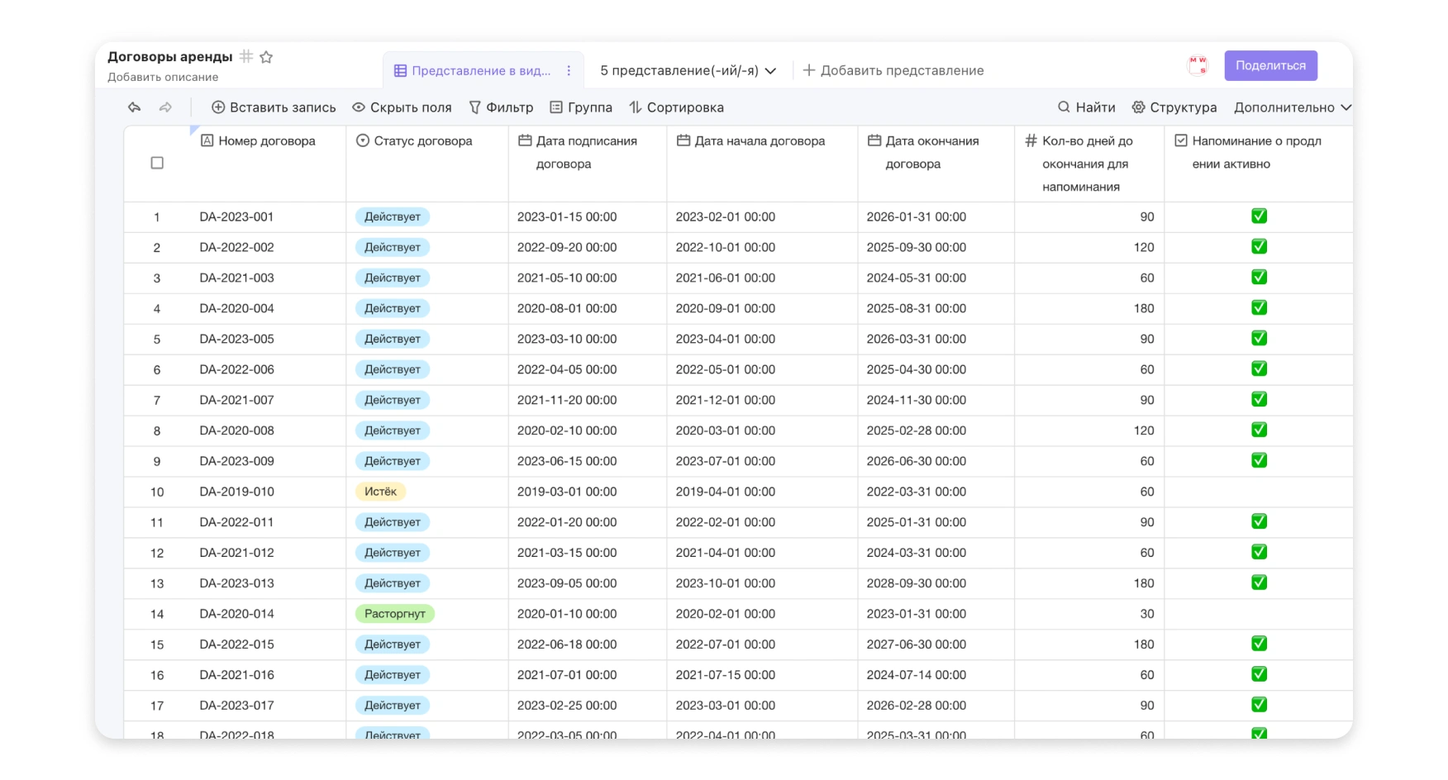Open view options three-dot menu
Screen dimensions: 1448x780
coord(569,70)
